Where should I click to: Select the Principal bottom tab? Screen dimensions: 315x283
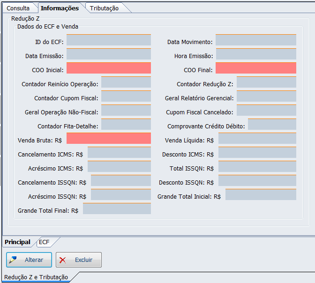17,242
